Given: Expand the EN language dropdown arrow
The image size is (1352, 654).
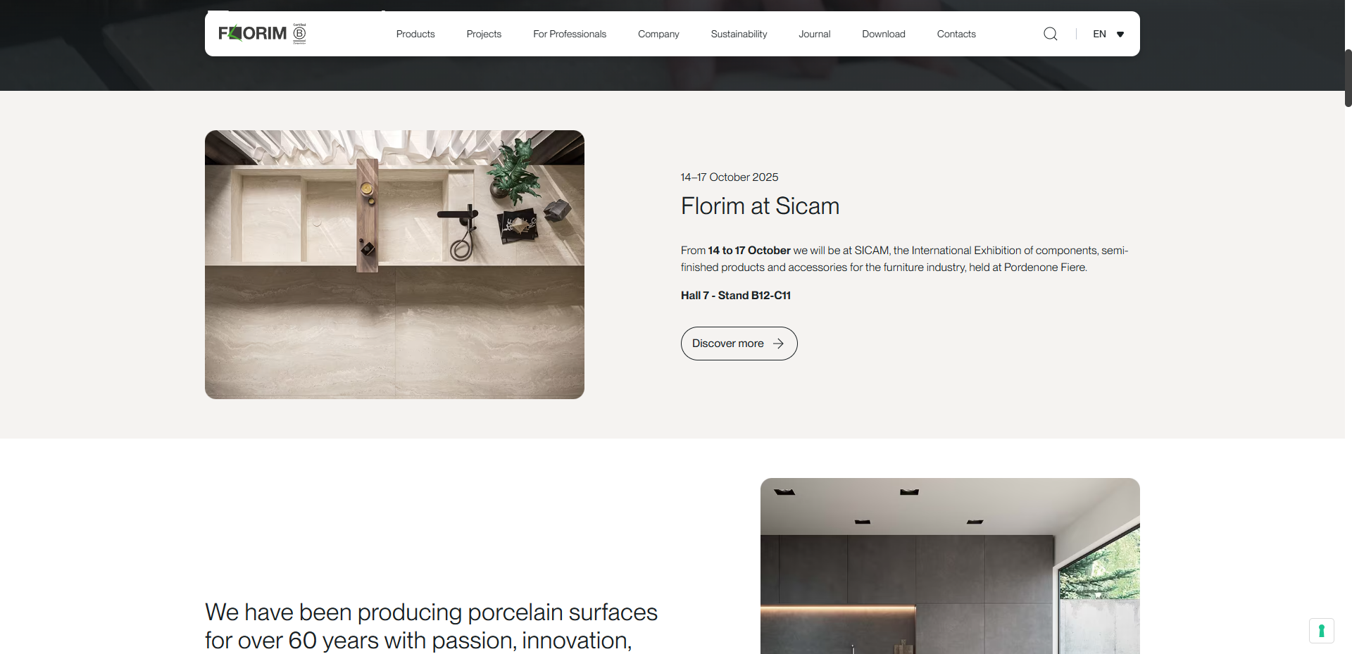Looking at the screenshot, I should click(1120, 34).
